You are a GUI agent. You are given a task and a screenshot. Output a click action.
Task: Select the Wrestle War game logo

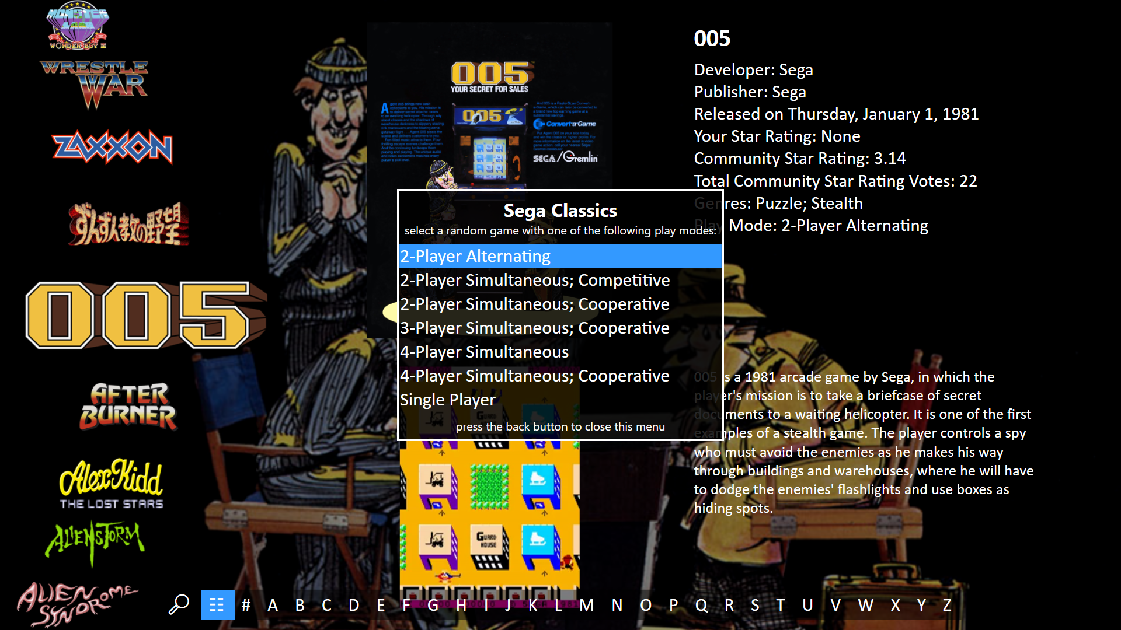tap(94, 85)
